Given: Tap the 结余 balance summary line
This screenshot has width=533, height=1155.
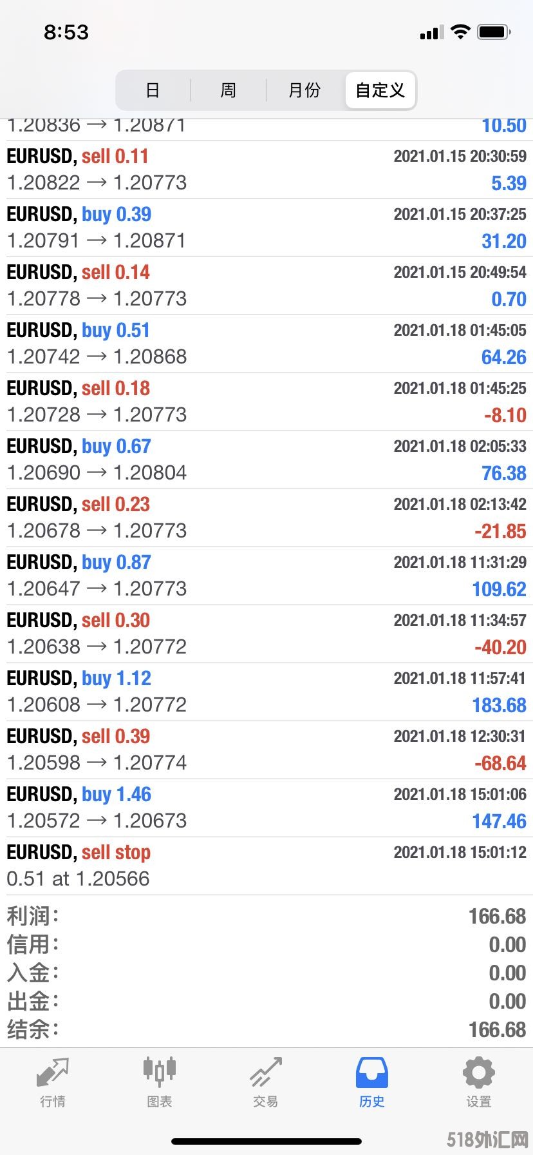Looking at the screenshot, I should point(266,1029).
